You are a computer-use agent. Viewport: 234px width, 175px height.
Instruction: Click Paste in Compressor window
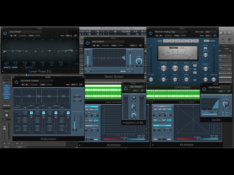click(x=184, y=36)
